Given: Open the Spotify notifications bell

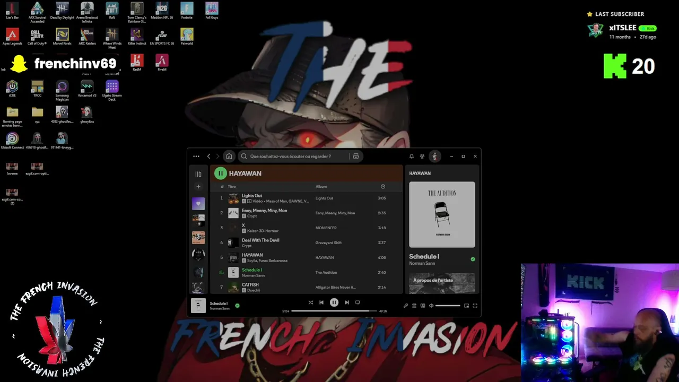Looking at the screenshot, I should 411,157.
